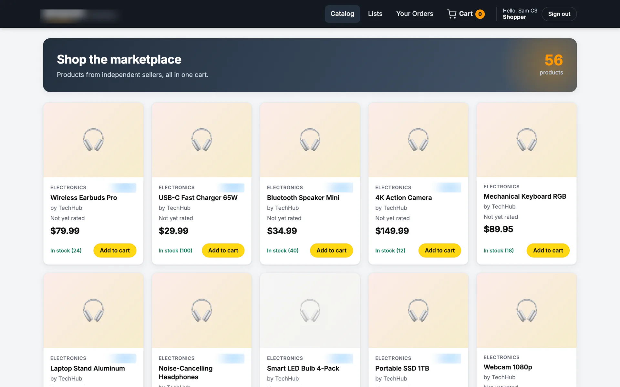Add USB-C Fast Charger 65W to cart
The height and width of the screenshot is (387, 620).
coord(223,250)
